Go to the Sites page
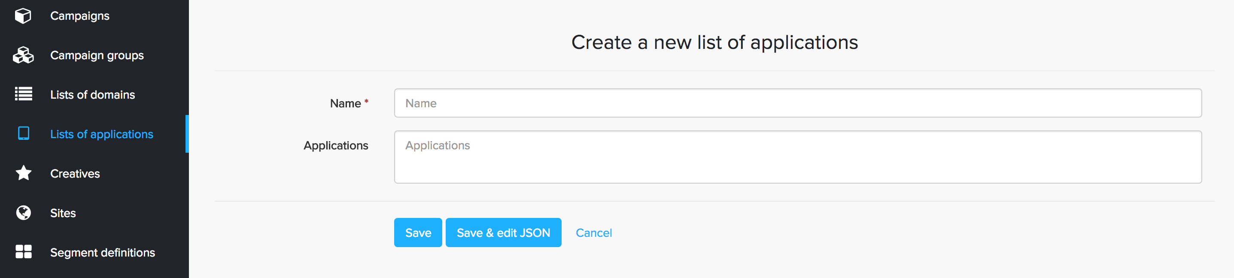The width and height of the screenshot is (1234, 278). (x=63, y=213)
